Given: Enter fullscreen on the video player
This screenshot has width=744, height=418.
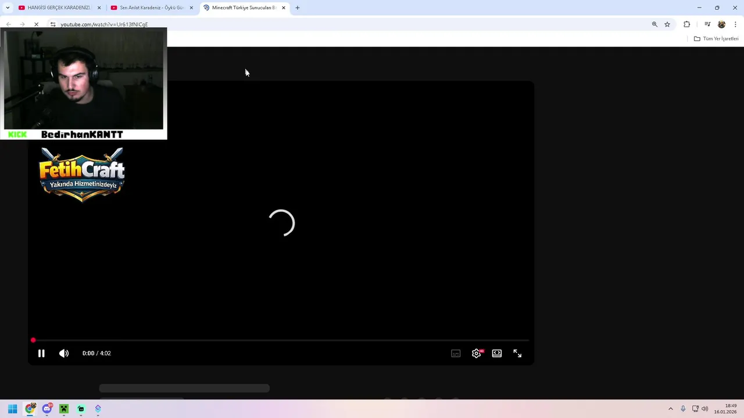Looking at the screenshot, I should pos(517,353).
